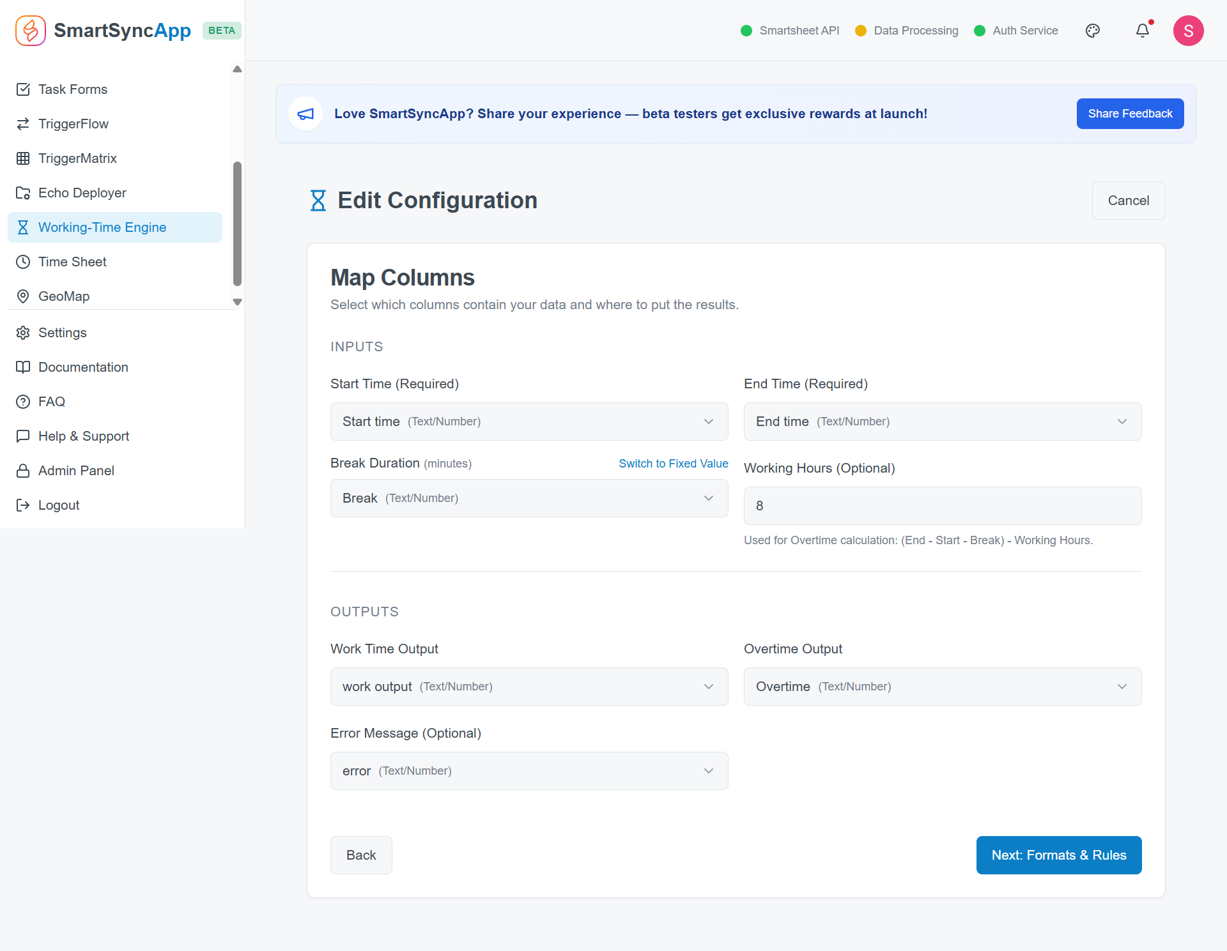This screenshot has width=1227, height=951.
Task: Open the Time Sheet page
Action: [115, 262]
